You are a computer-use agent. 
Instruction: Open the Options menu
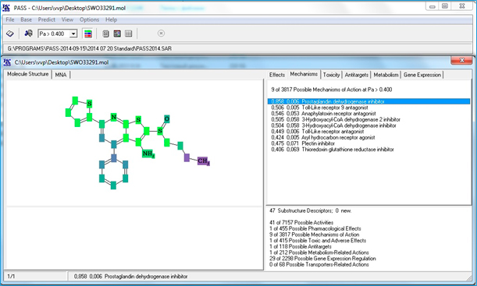(x=89, y=19)
